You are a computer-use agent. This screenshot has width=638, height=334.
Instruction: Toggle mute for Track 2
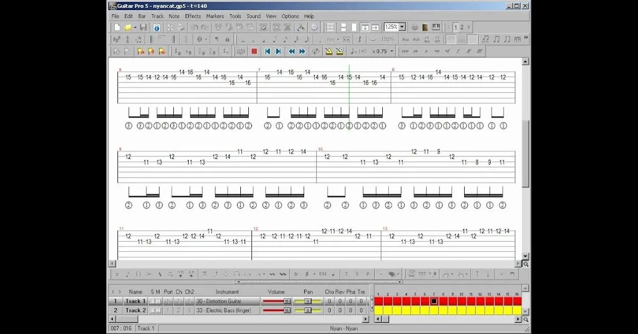click(158, 311)
